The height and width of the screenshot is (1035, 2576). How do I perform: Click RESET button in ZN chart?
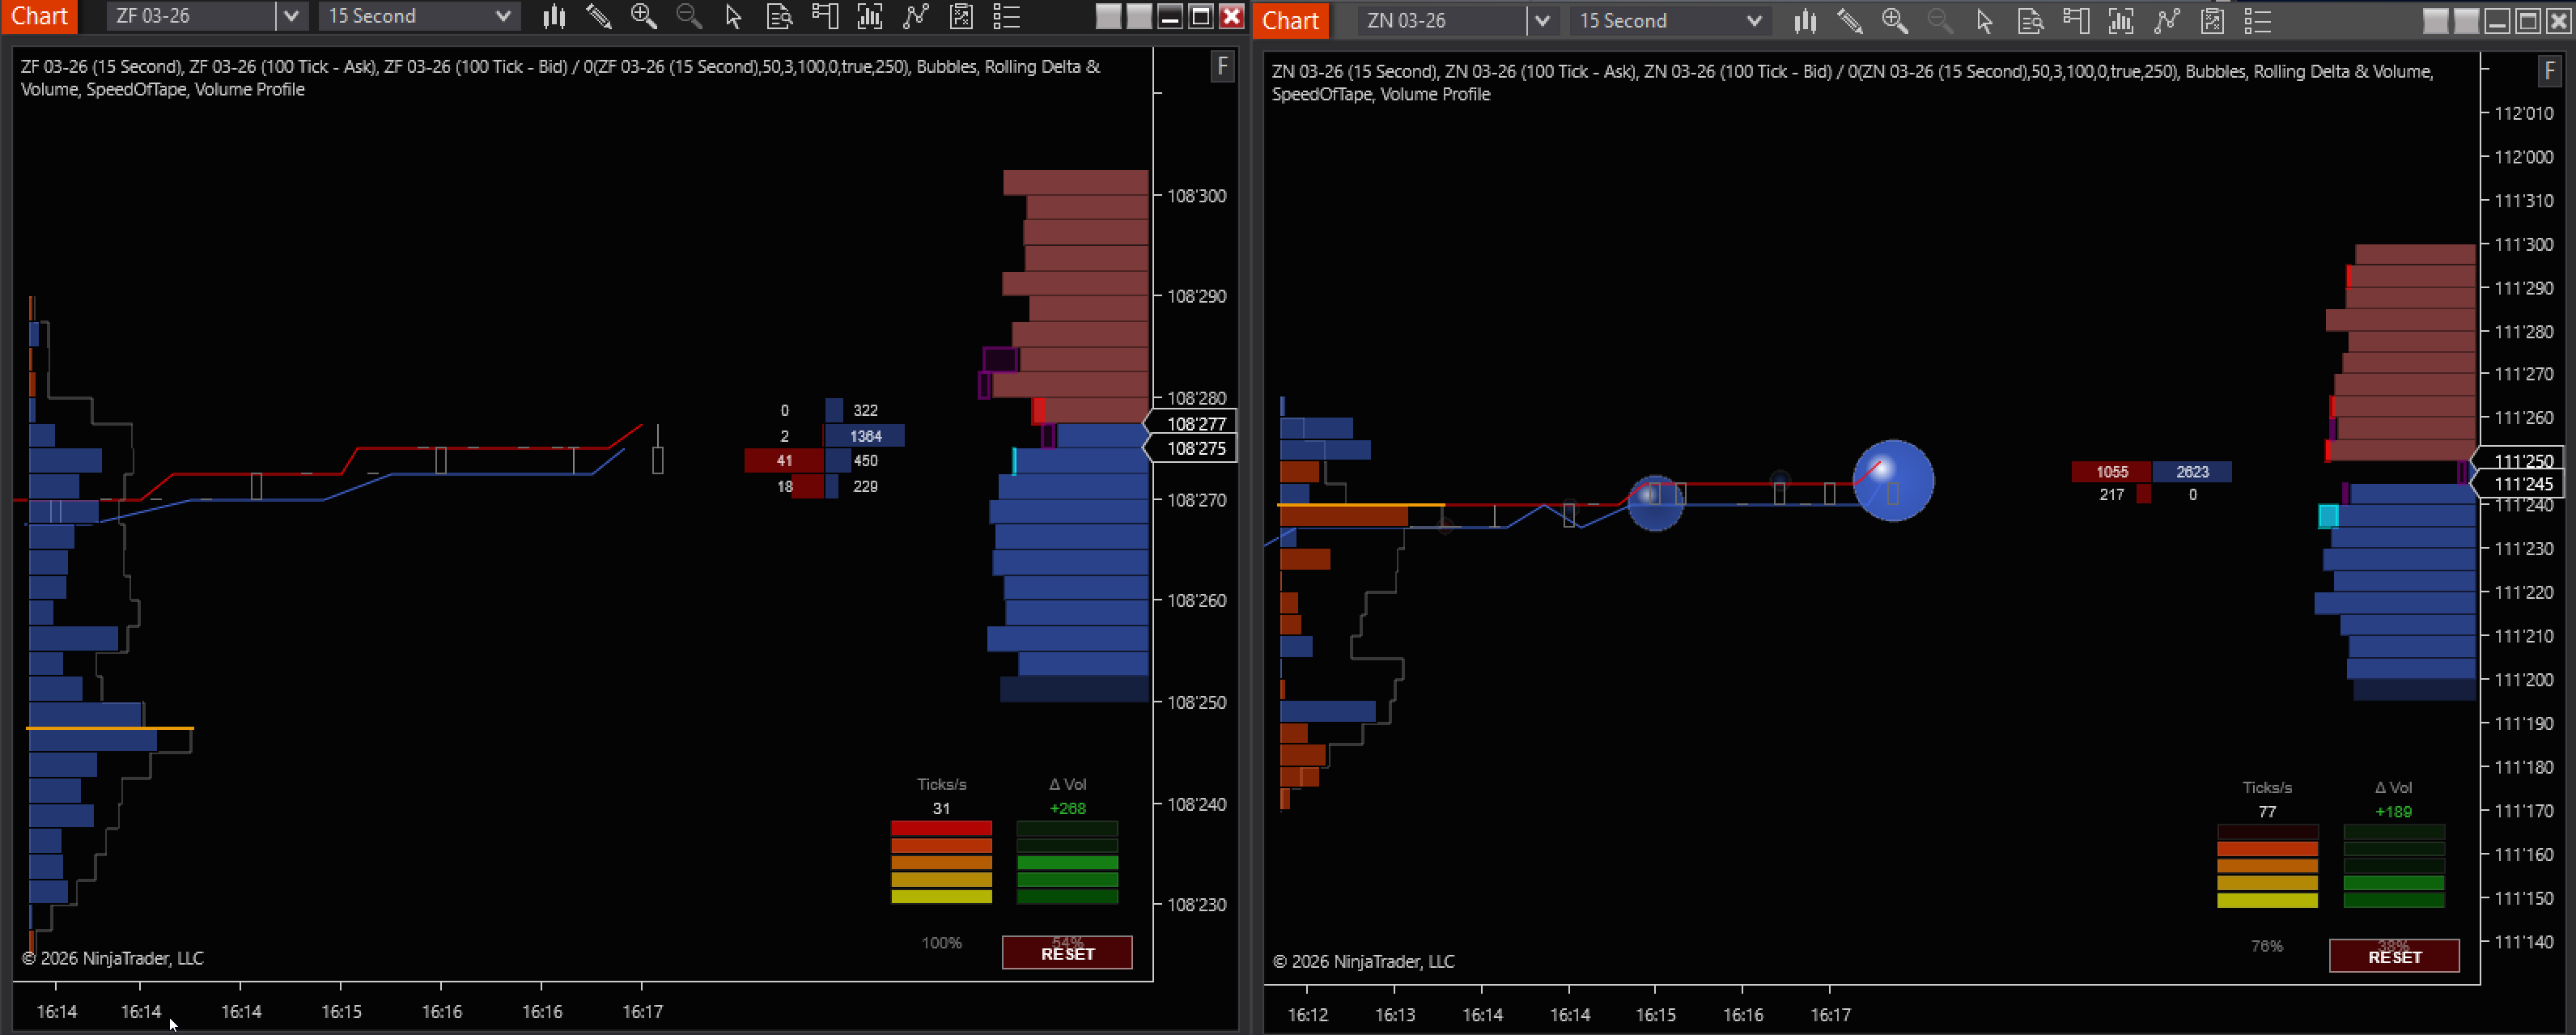tap(2394, 956)
